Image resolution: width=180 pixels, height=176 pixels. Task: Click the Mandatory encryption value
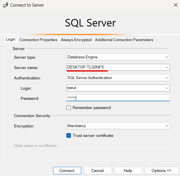(77, 126)
